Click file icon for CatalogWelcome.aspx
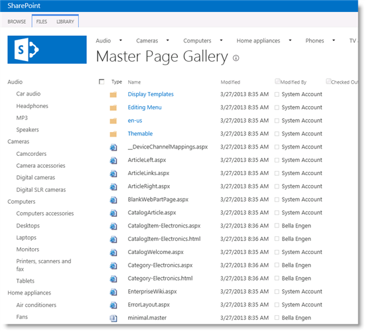Screen dimensions: 365x331 click(x=113, y=252)
